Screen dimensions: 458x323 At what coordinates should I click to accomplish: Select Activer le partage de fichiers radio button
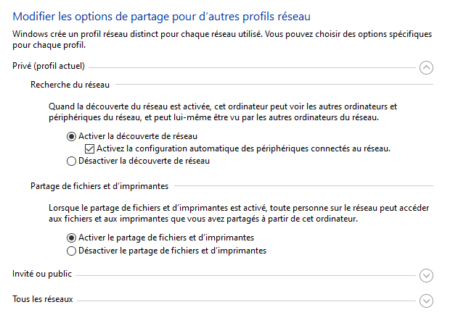[71, 238]
